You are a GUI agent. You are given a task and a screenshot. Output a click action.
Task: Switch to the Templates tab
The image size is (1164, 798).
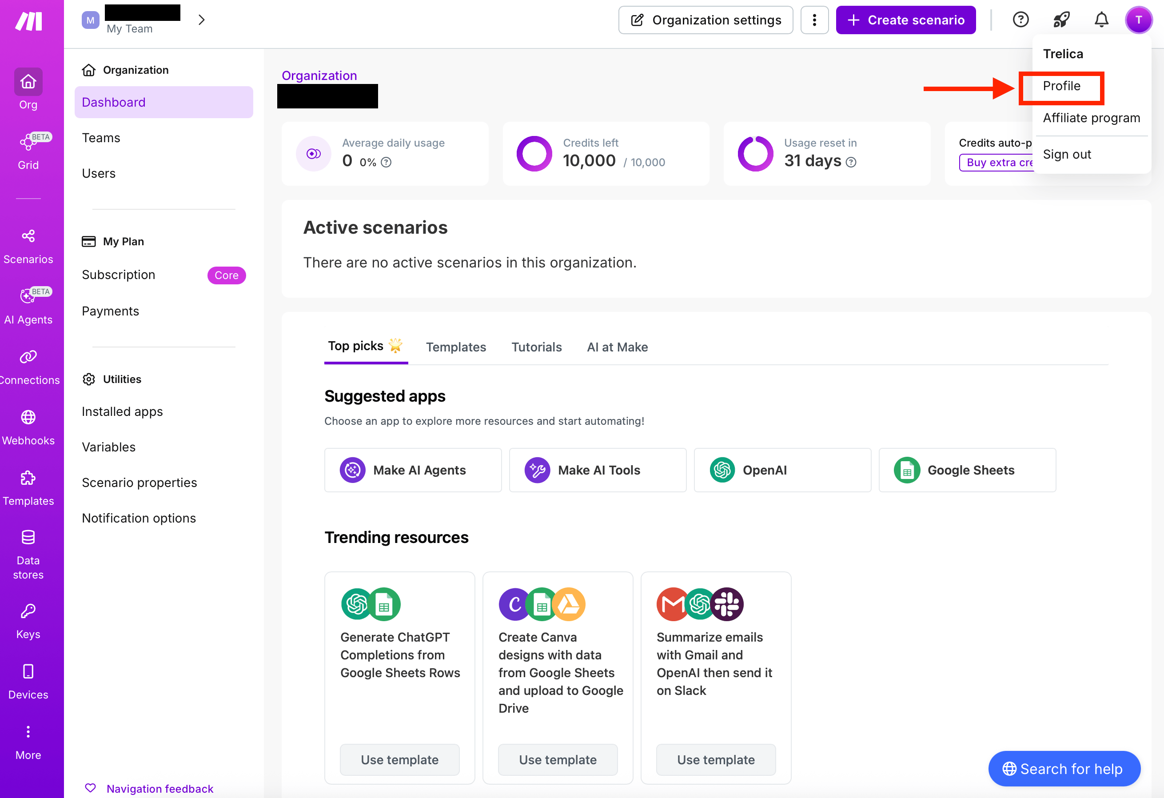(x=456, y=347)
